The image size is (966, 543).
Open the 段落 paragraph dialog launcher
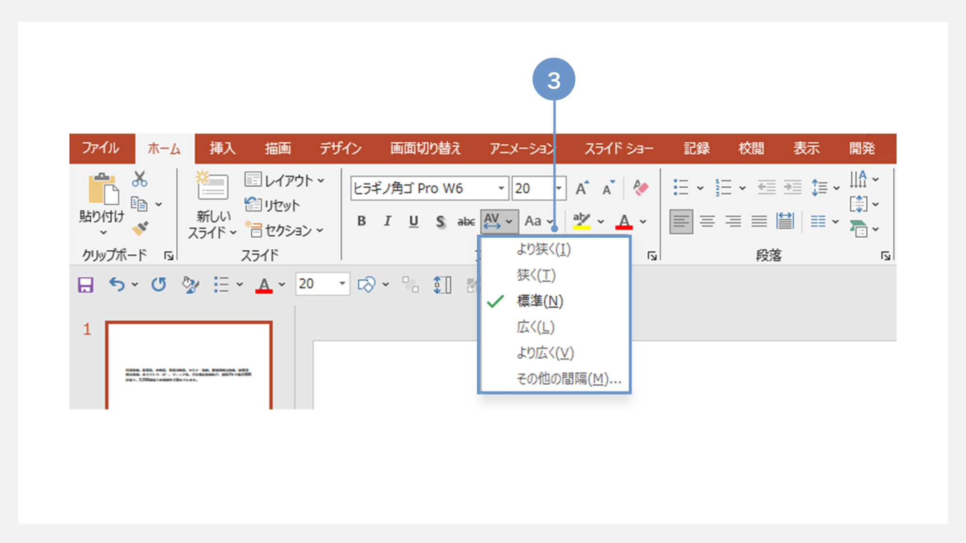(886, 256)
